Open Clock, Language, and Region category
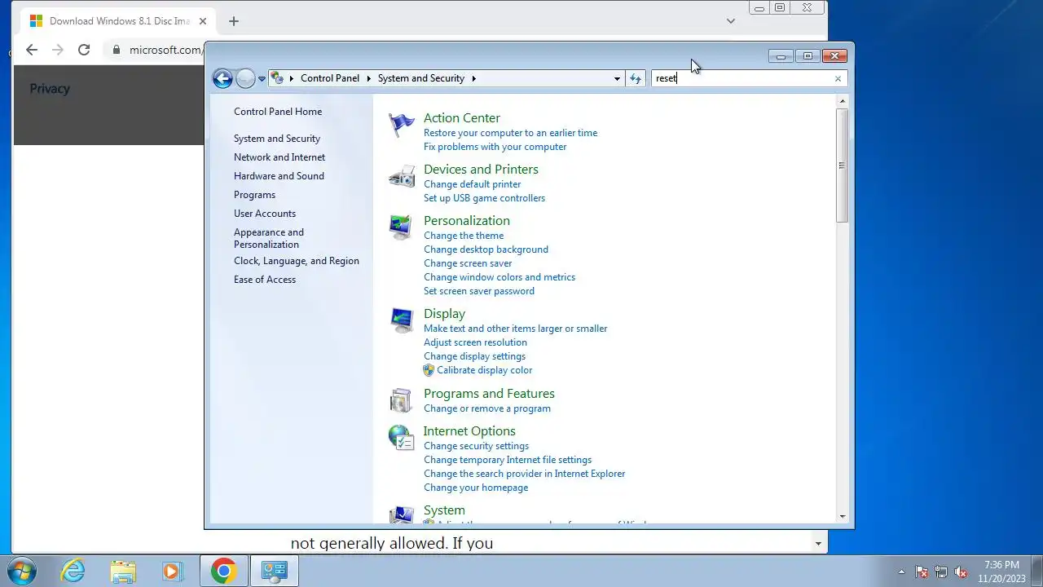 click(297, 261)
